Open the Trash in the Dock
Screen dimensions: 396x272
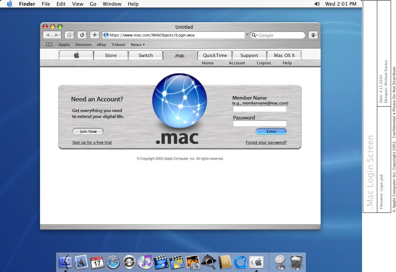tap(296, 262)
